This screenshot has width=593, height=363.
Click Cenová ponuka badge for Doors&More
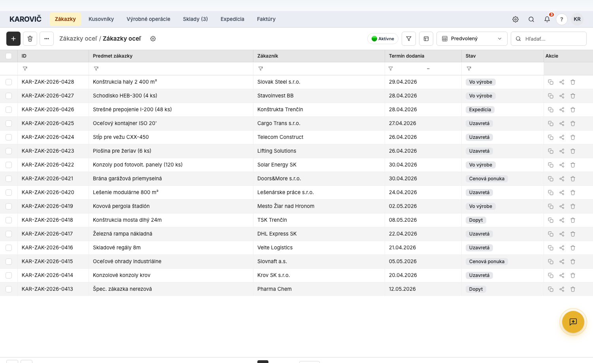pyautogui.click(x=487, y=179)
